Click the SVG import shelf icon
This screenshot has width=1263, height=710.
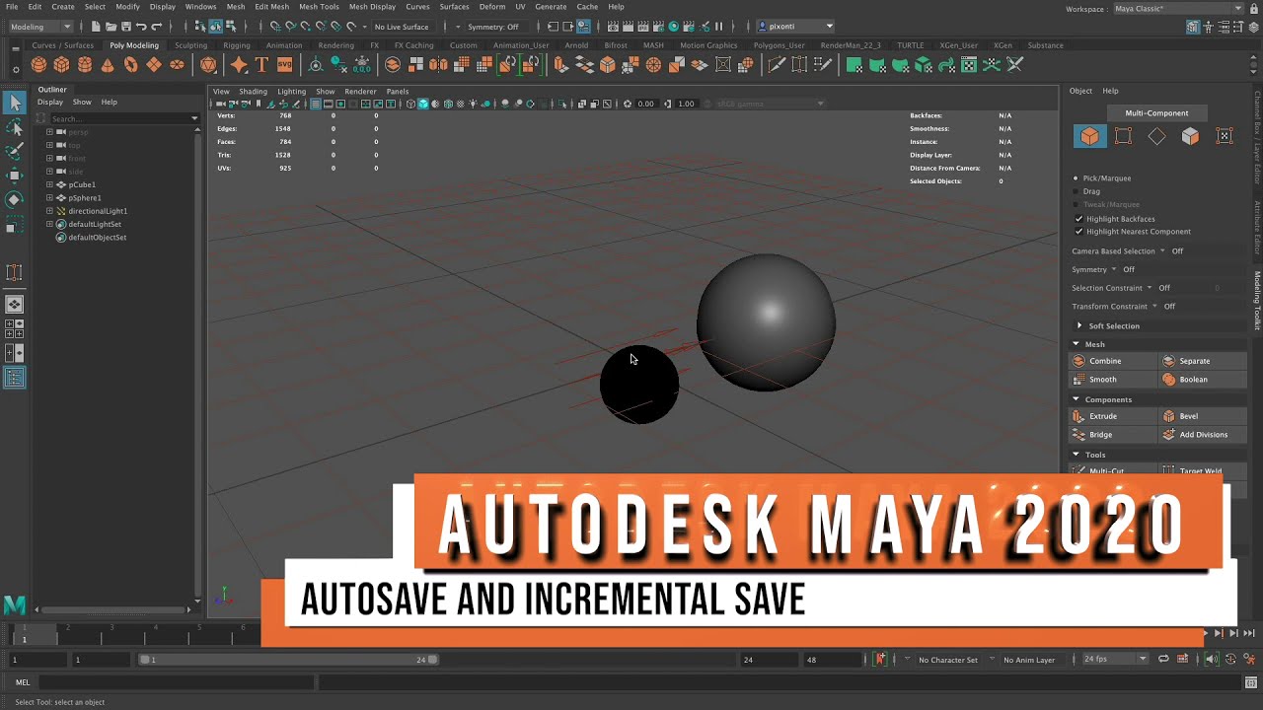[x=284, y=65]
